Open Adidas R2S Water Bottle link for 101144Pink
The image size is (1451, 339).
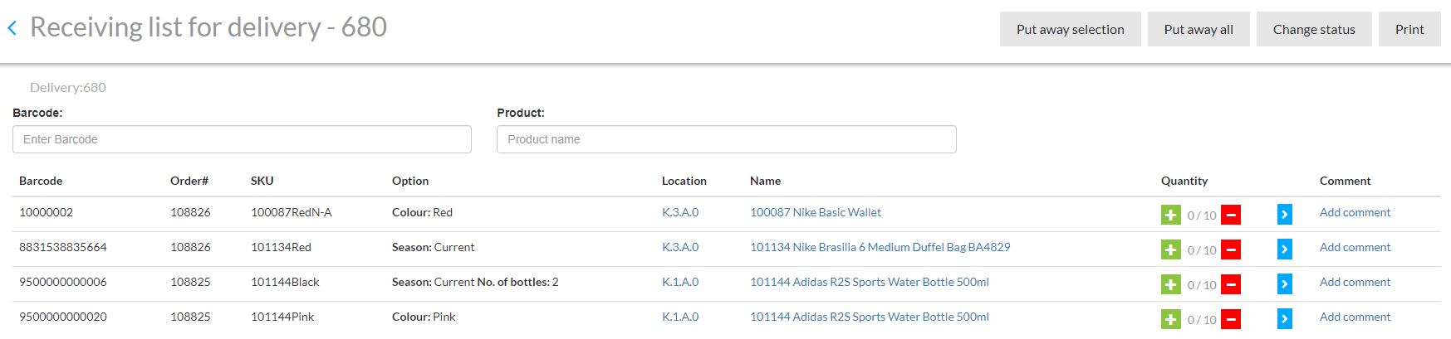(869, 317)
